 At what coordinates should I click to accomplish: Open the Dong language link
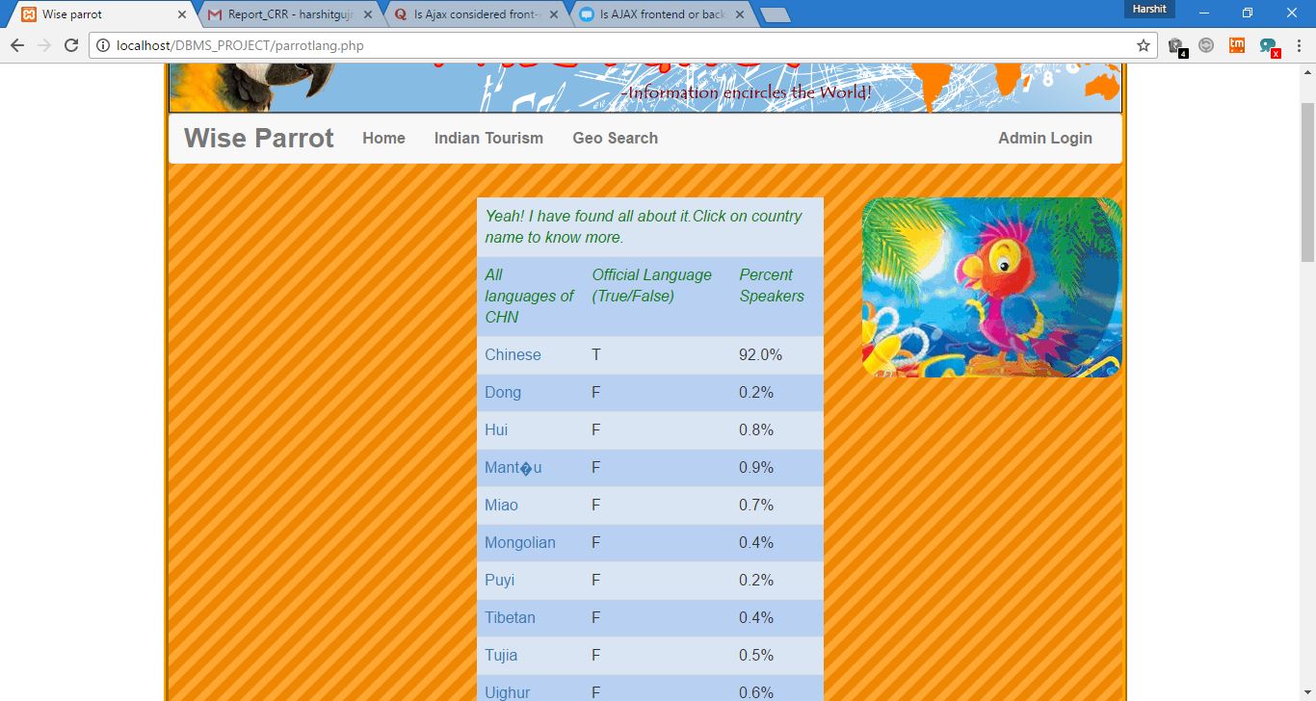[503, 392]
